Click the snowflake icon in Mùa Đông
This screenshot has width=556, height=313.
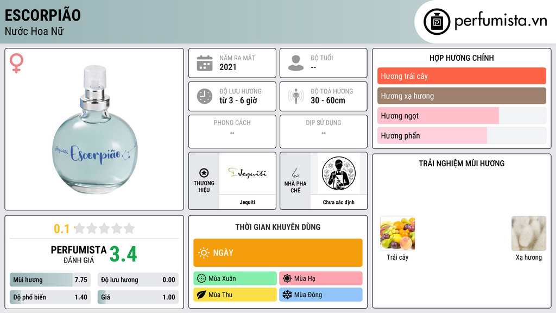coord(287,295)
